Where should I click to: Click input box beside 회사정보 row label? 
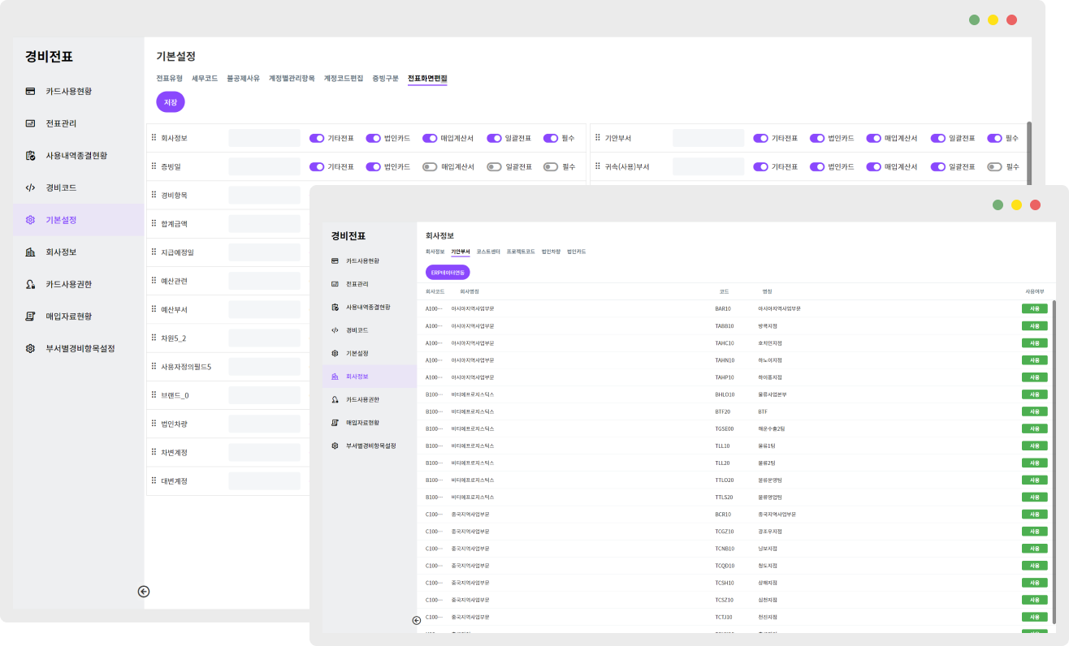[265, 138]
